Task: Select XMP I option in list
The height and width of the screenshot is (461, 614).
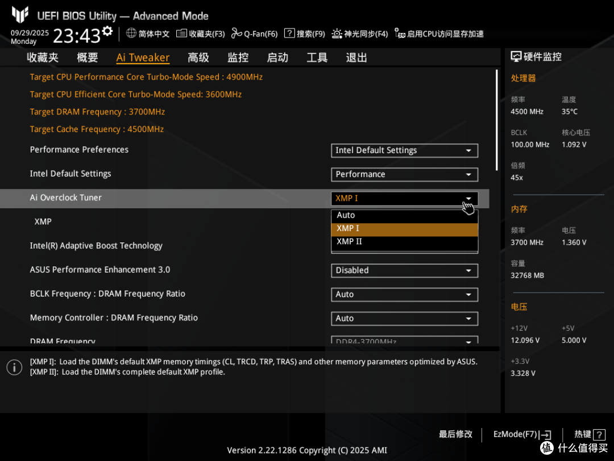Action: [405, 229]
